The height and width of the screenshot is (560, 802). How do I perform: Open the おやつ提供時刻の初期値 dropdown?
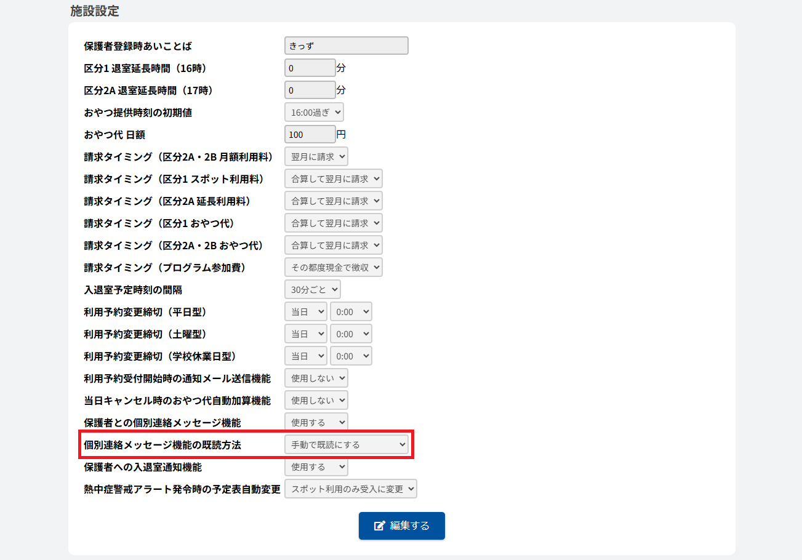point(314,112)
